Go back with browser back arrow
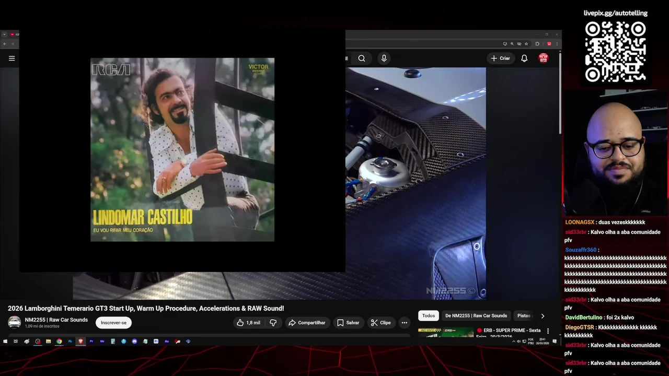 (5, 44)
